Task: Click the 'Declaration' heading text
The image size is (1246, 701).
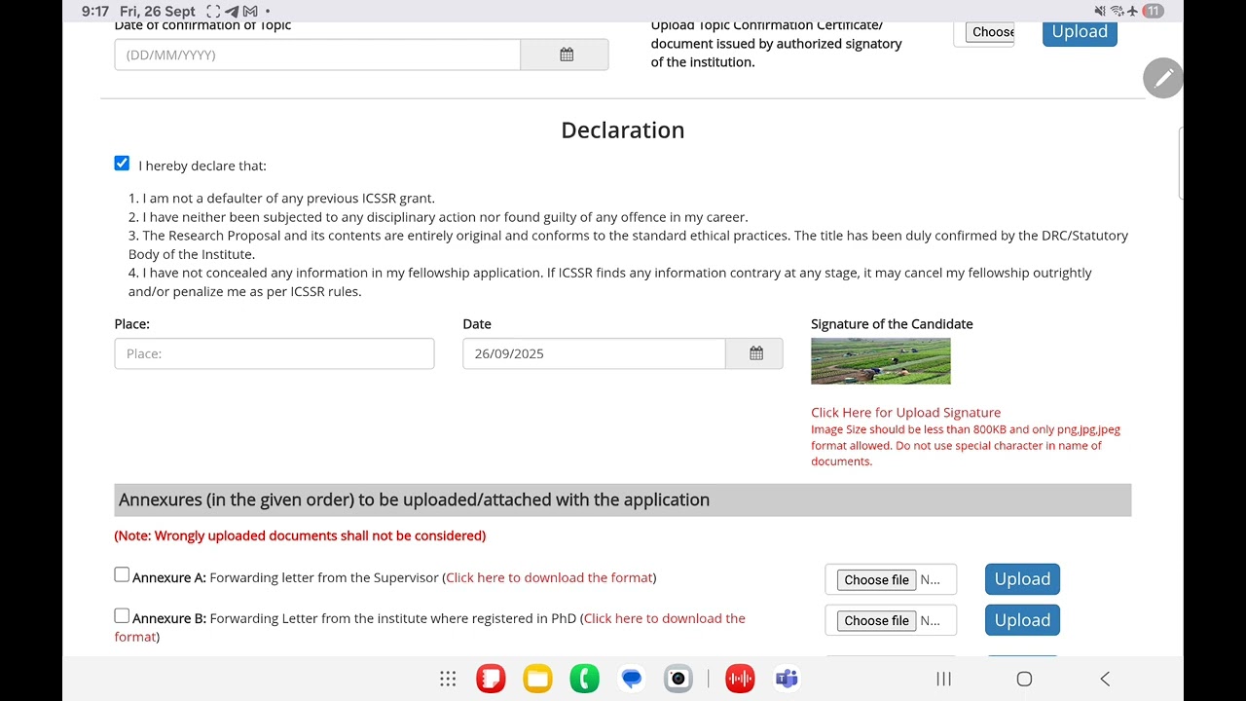Action: tap(623, 130)
